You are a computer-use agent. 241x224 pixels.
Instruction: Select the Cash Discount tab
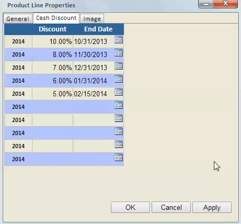(x=56, y=18)
